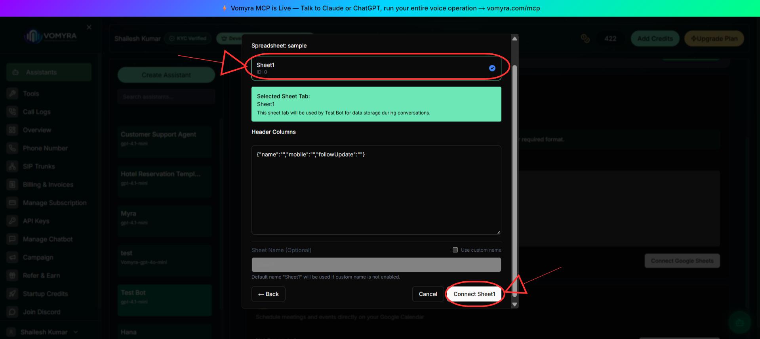Click the 422 credits balance
760x339 pixels.
tap(610, 39)
